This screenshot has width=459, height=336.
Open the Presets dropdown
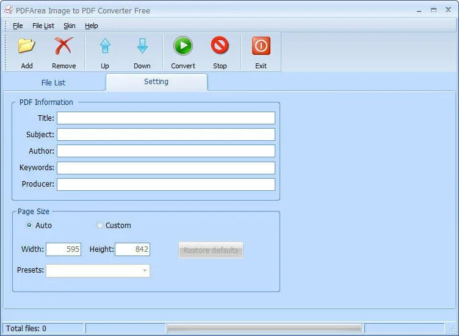tap(98, 271)
